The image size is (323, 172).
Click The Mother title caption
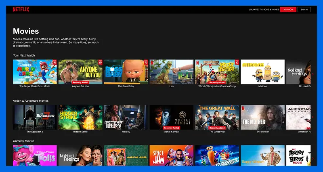(263, 132)
